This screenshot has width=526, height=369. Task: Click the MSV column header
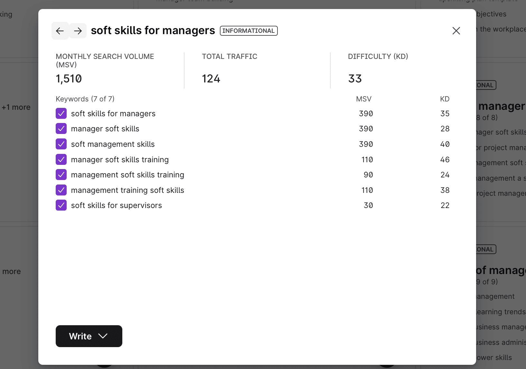(x=364, y=99)
